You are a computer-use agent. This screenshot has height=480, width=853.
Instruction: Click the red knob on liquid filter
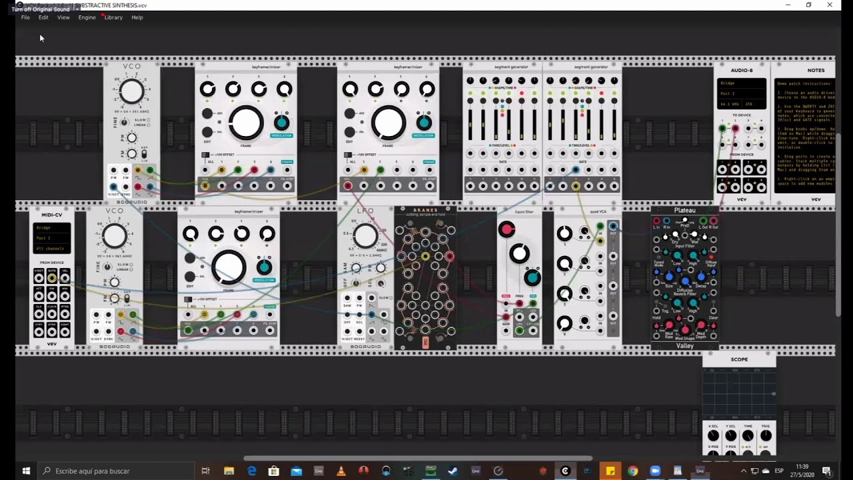pyautogui.click(x=506, y=229)
